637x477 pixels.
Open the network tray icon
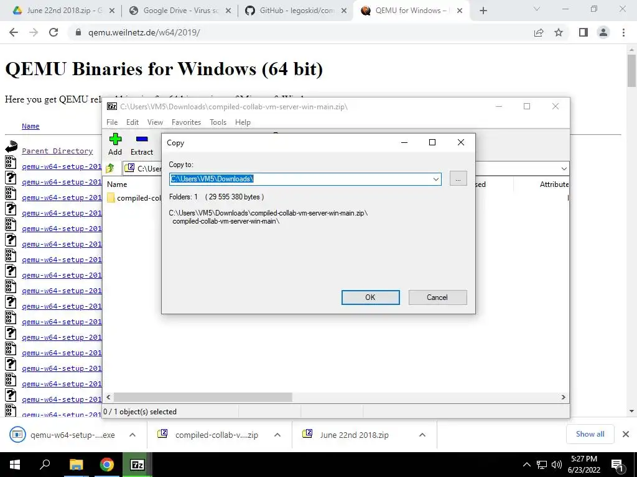pos(542,465)
